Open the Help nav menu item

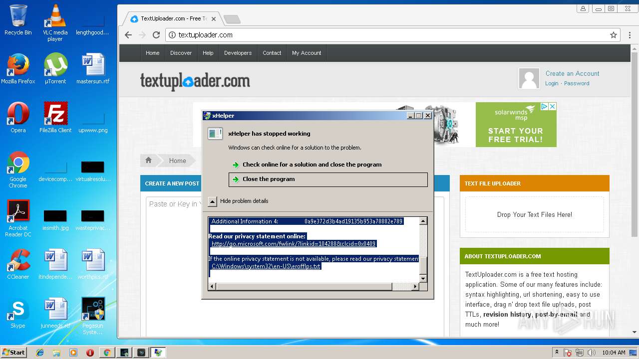(208, 53)
